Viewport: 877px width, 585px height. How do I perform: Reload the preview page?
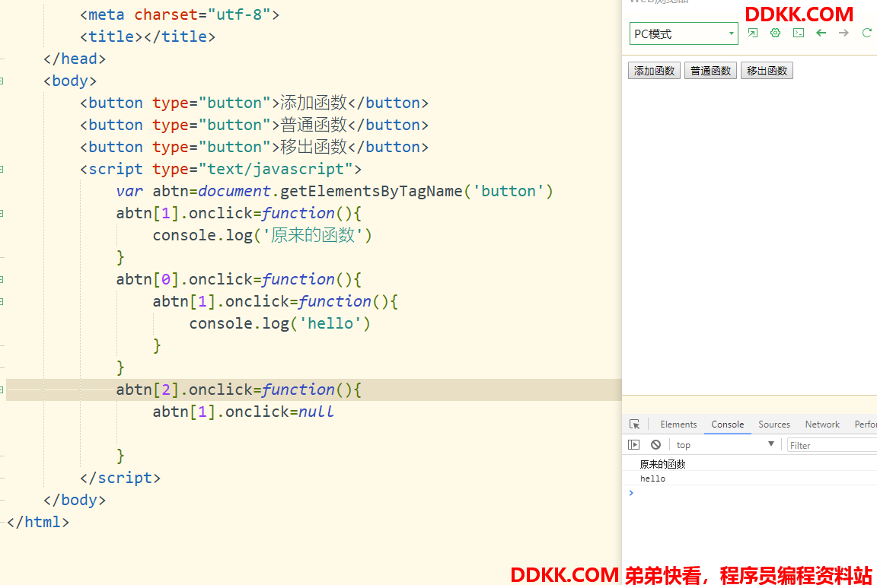[867, 33]
